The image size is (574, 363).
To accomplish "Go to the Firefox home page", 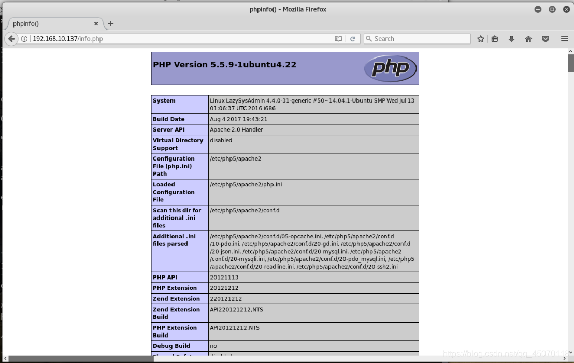I will 528,39.
